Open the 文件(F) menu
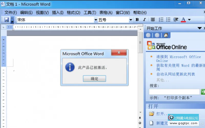Screen dimensions: 205x128 [11, 13]
